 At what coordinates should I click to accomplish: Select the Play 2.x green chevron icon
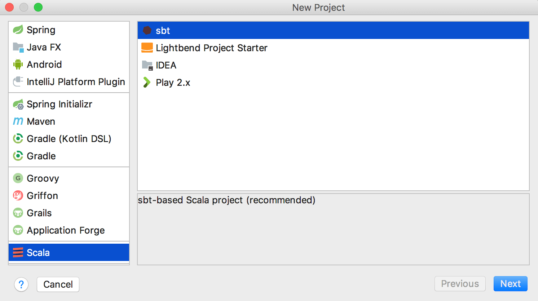click(x=147, y=83)
